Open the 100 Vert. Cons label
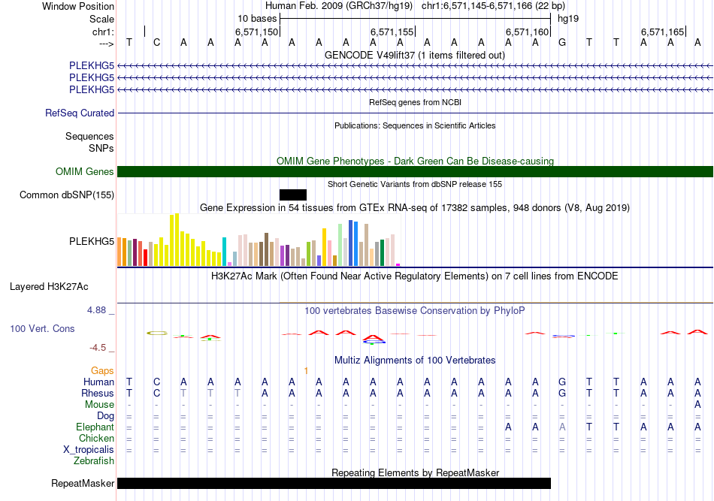714x501 pixels. (42, 328)
